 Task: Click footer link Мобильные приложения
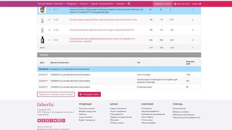183,115
